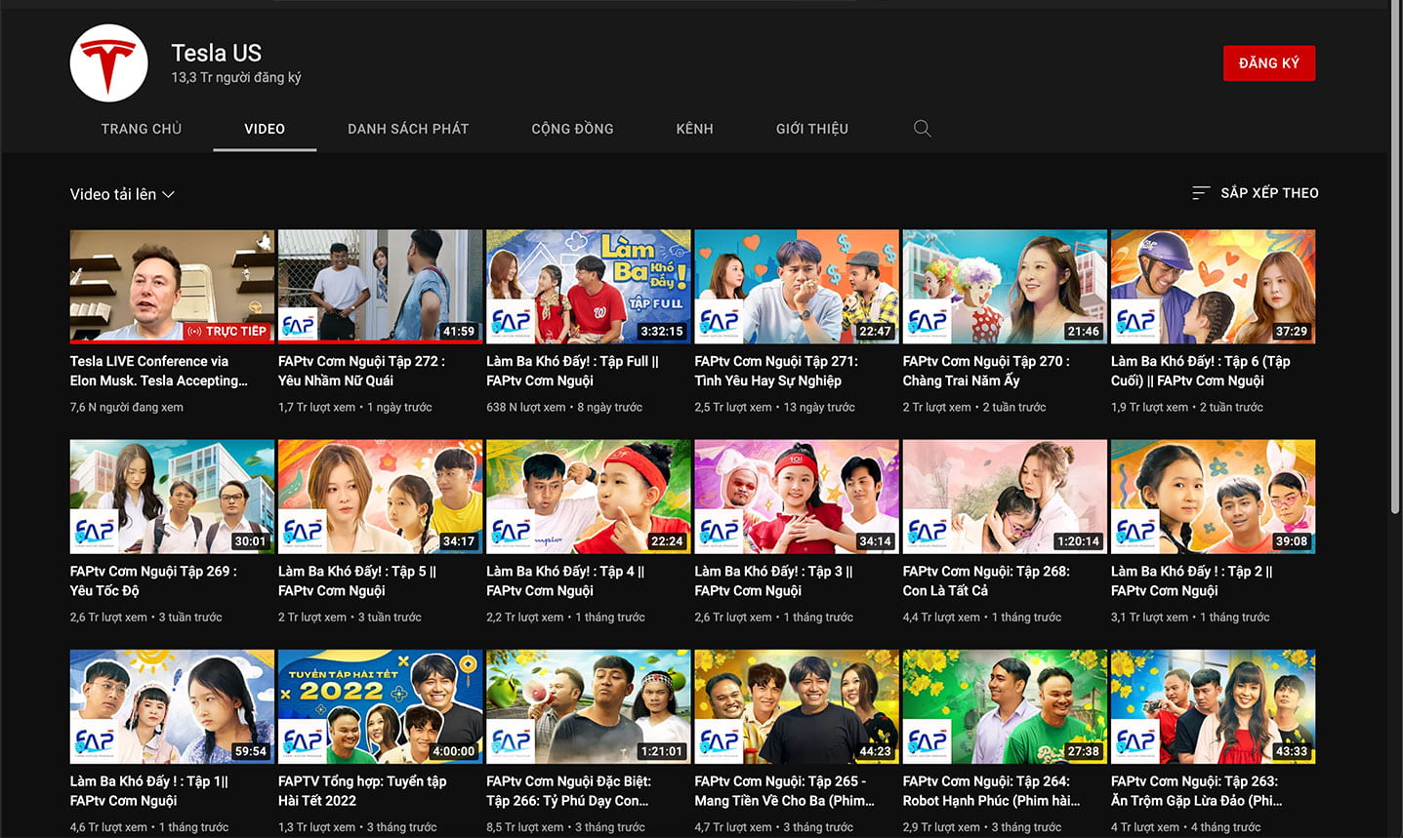Open the channel search magnifier icon
This screenshot has width=1403, height=838.
[x=922, y=129]
